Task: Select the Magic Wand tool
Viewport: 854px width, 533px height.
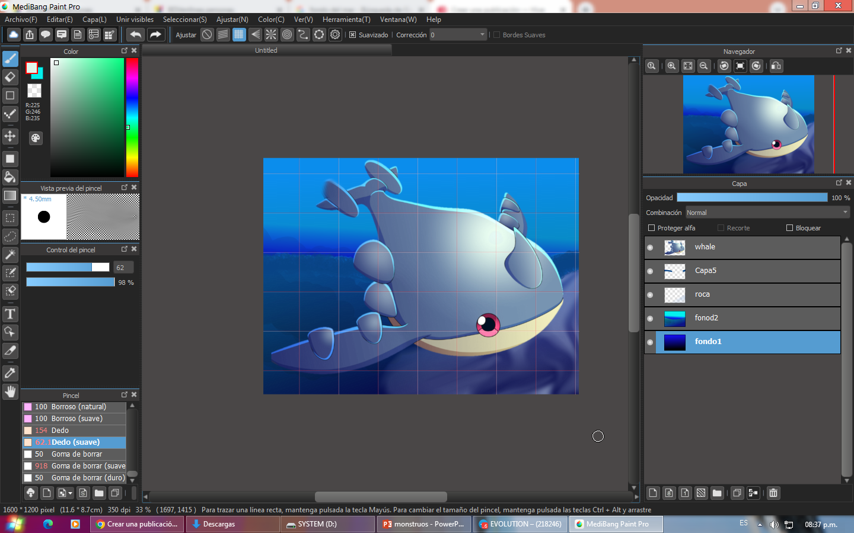Action: 10,255
